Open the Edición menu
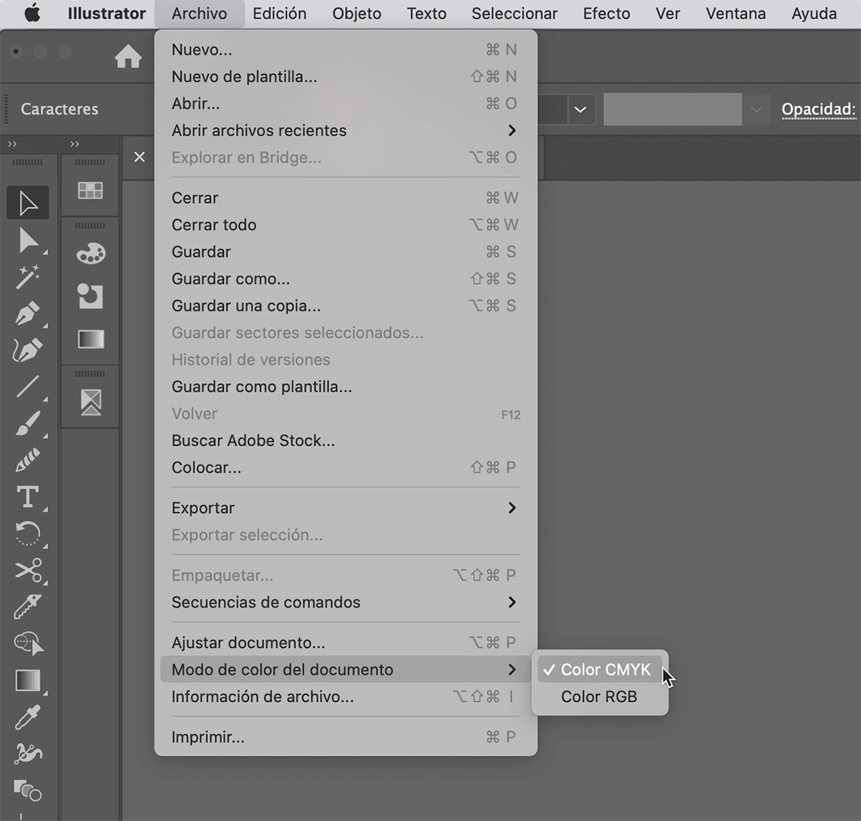 coord(279,14)
